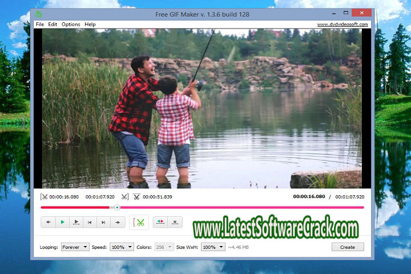The image size is (411, 274).
Task: Click the delete selection X button
Action: pyautogui.click(x=175, y=222)
